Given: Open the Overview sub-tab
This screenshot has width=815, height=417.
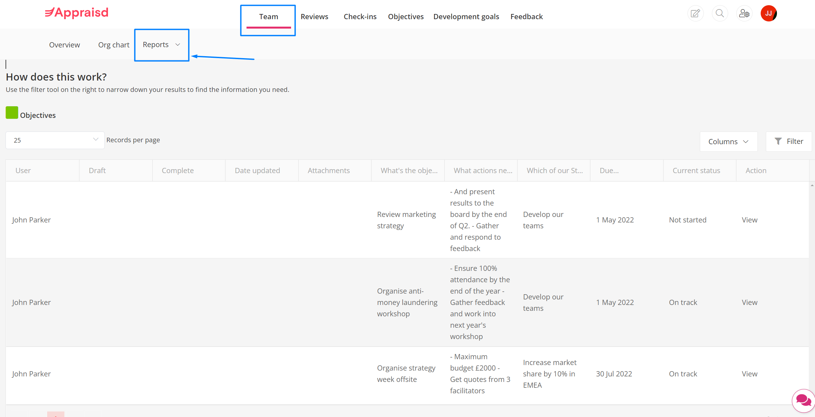Looking at the screenshot, I should [x=64, y=45].
